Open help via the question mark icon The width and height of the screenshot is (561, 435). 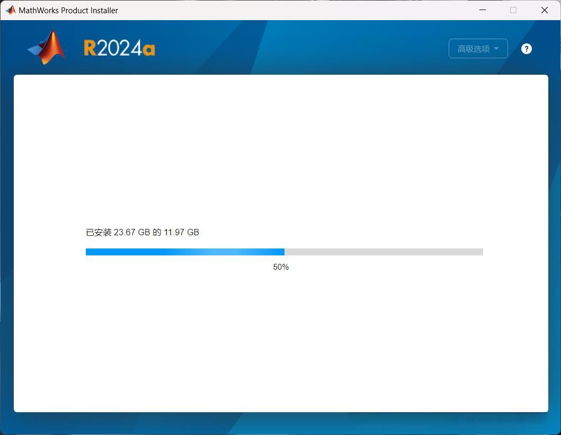coord(526,49)
